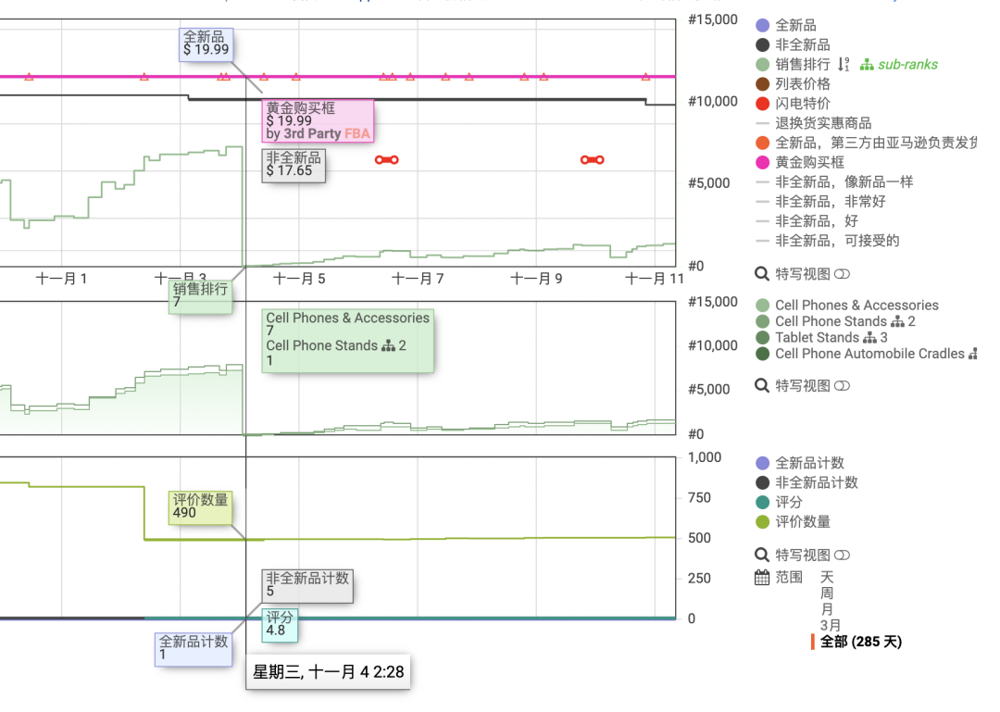Viewport: 1000px width, 712px height.
Task: Click the calendar icon next to 范围
Action: coord(763,577)
